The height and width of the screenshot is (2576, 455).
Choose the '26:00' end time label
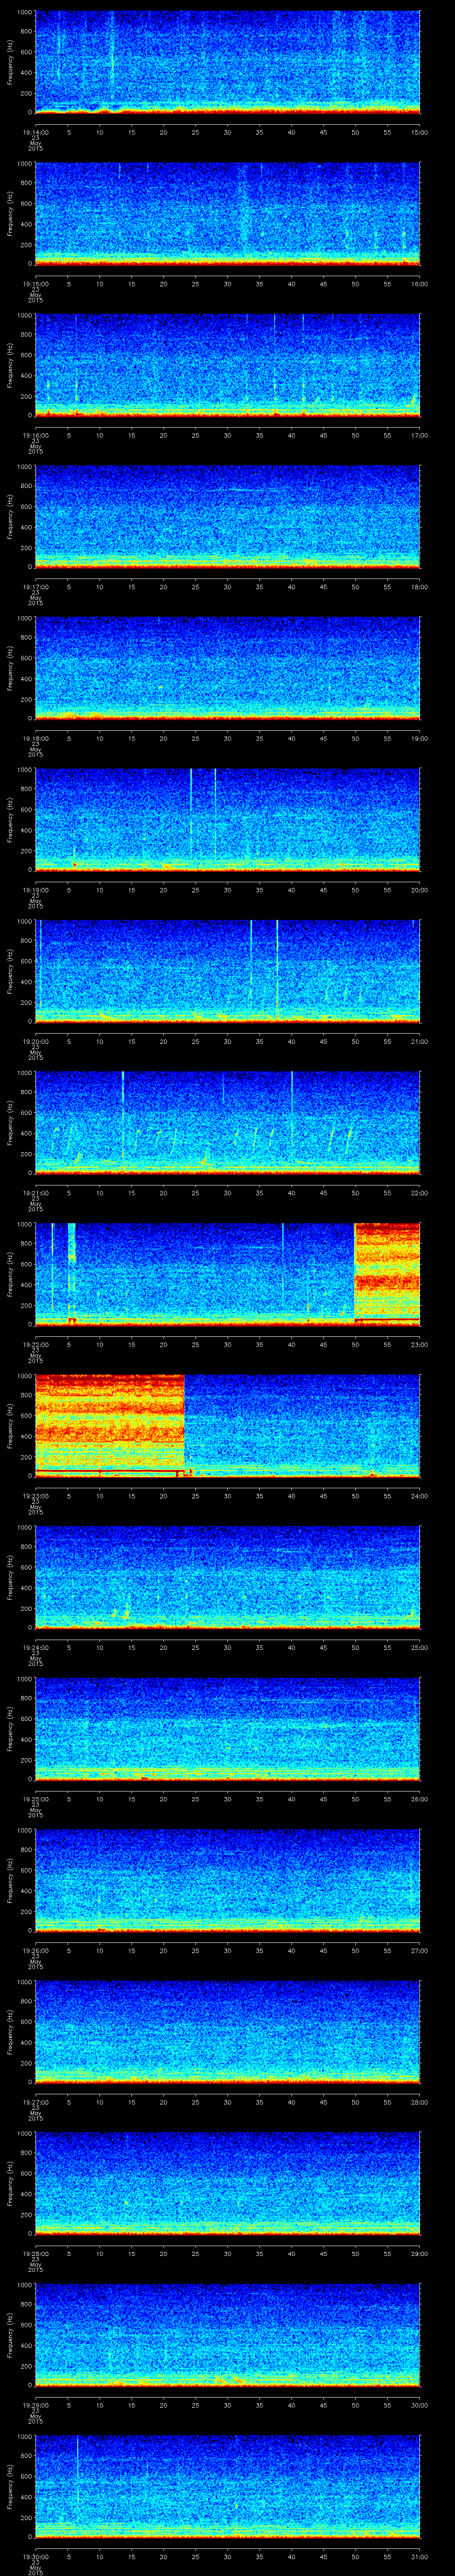[x=420, y=1799]
